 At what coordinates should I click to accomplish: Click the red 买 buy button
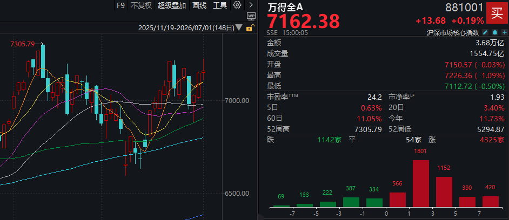point(497,13)
